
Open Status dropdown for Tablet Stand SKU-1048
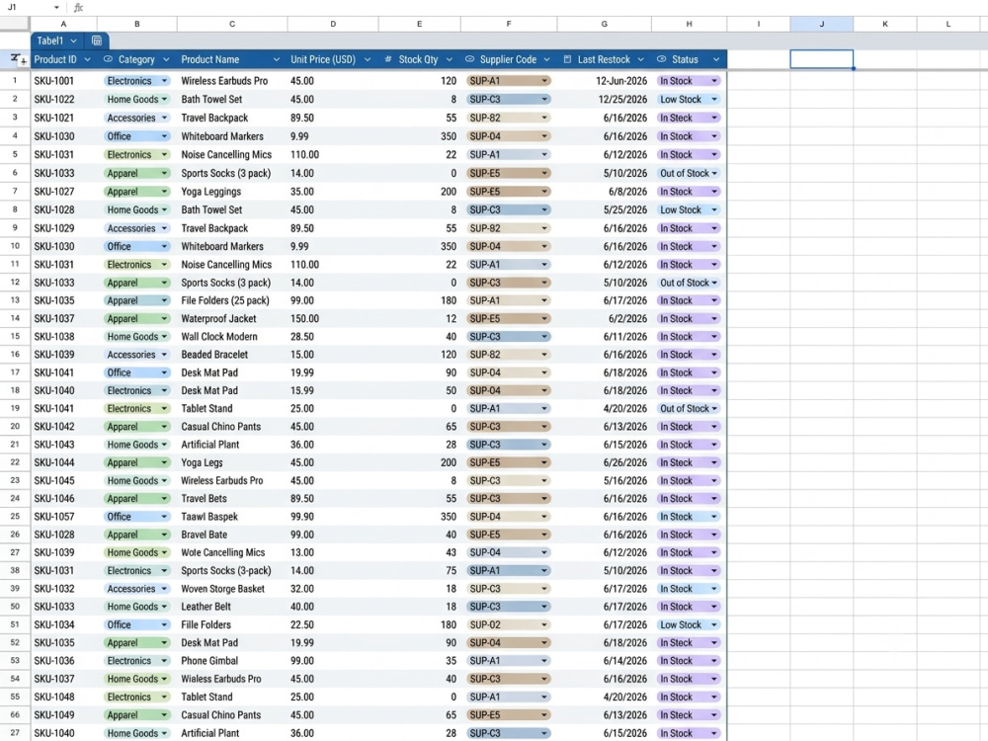[x=714, y=697]
